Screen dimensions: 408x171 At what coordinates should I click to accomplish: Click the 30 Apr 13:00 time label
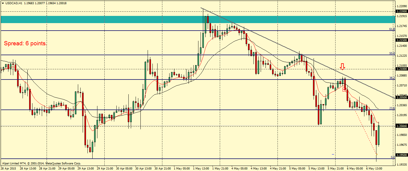click(x=144, y=169)
